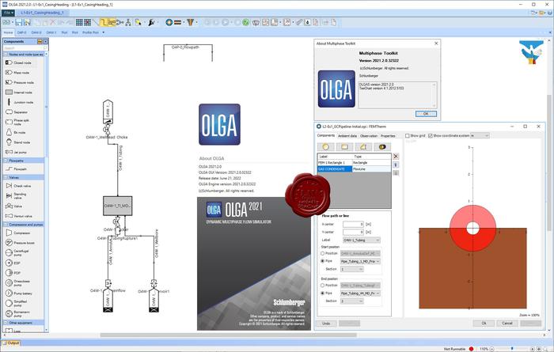The image size is (554, 352).
Task: Click OK in About Multiphase Toolkit dialog
Action: [x=425, y=113]
